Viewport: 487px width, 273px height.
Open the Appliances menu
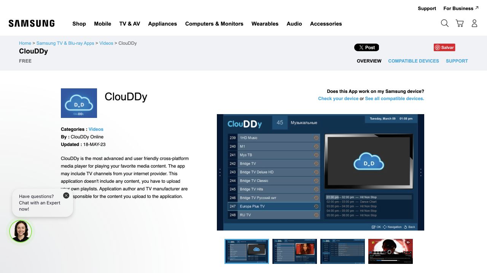point(162,24)
